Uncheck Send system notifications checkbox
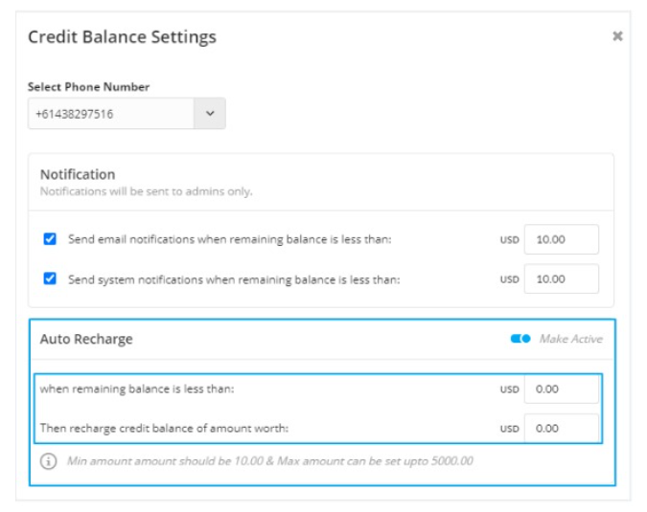647x512 pixels. coord(50,278)
